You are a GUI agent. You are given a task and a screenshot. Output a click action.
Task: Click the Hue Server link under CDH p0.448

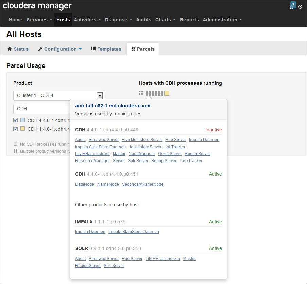click(x=176, y=140)
